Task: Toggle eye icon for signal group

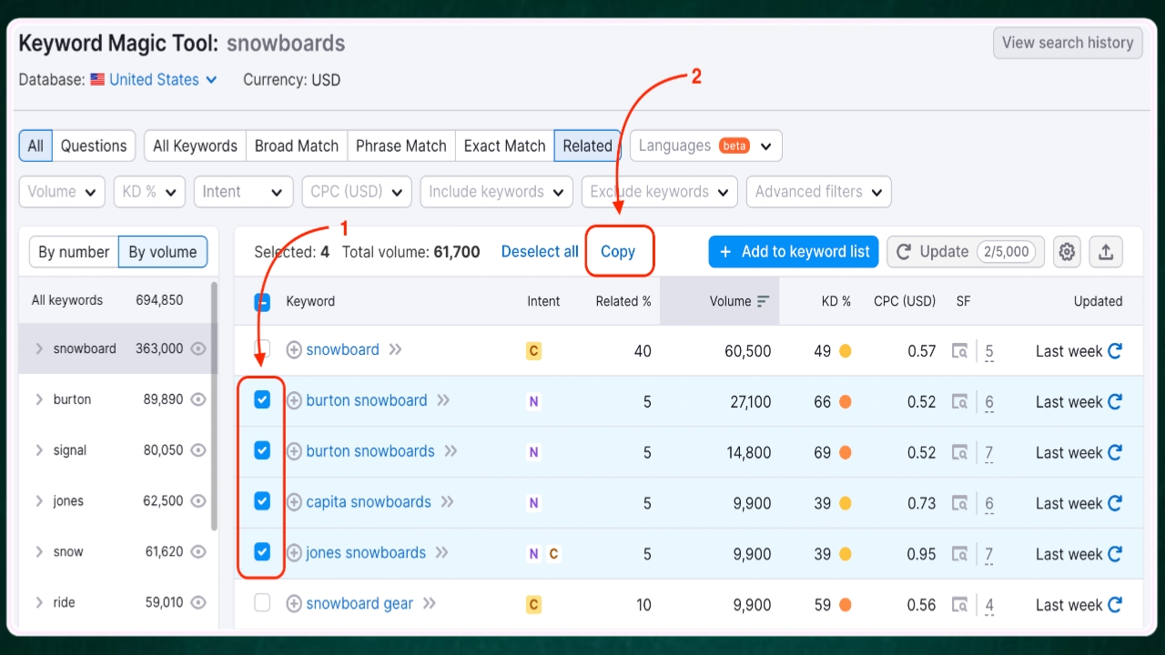Action: tap(198, 450)
